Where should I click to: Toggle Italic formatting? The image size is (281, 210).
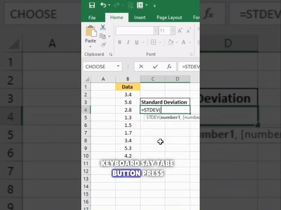coord(128,42)
